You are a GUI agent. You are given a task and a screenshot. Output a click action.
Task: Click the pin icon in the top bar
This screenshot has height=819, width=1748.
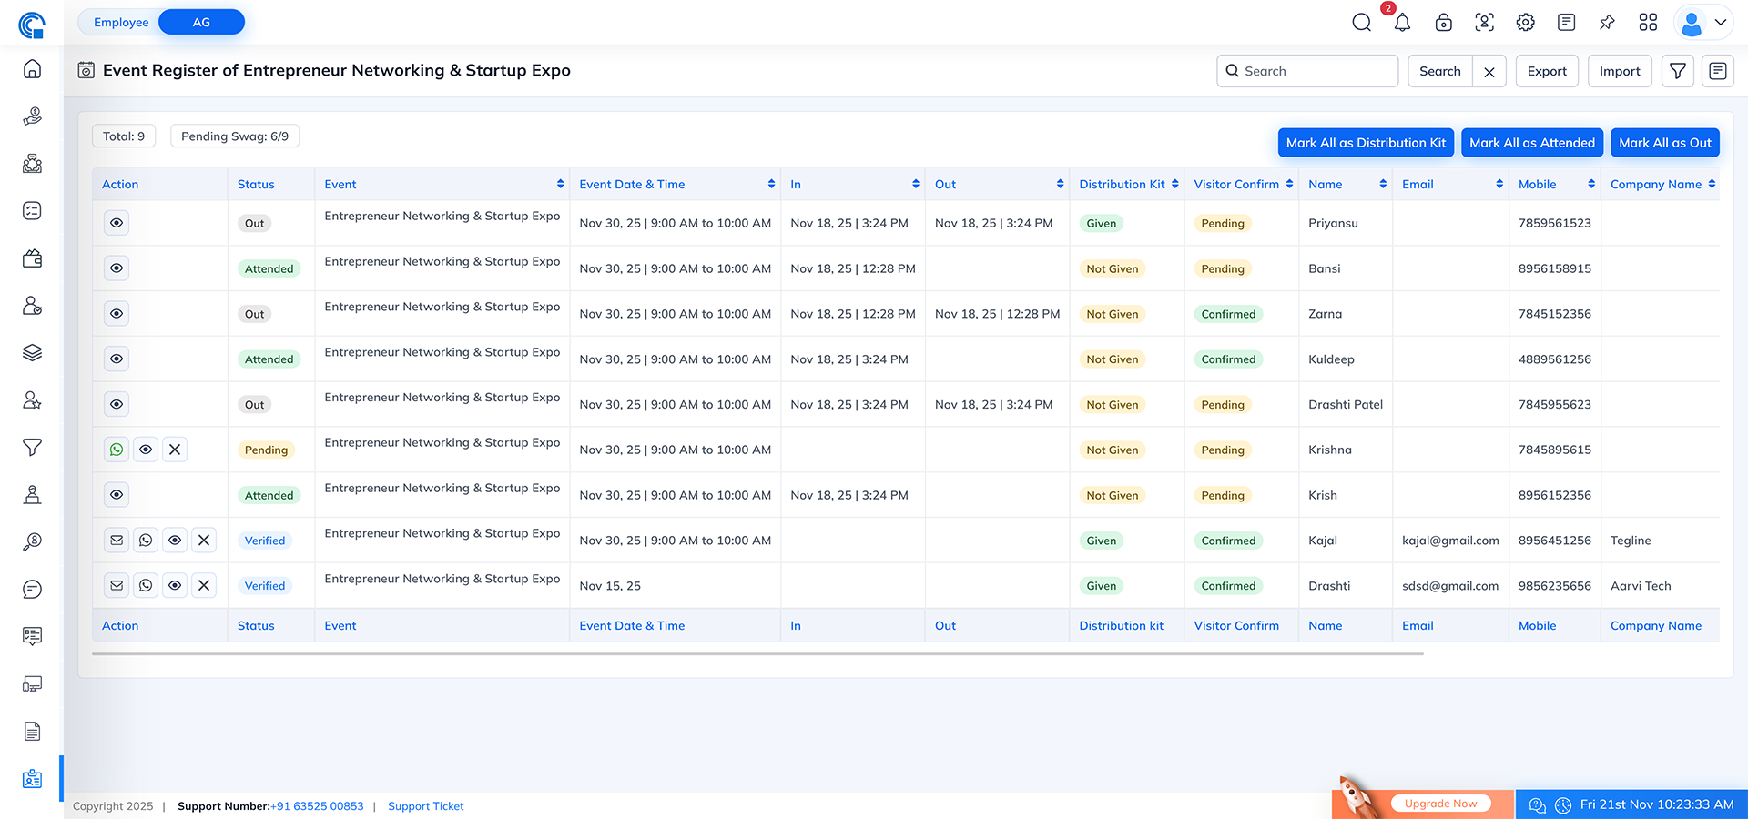pos(1607,22)
